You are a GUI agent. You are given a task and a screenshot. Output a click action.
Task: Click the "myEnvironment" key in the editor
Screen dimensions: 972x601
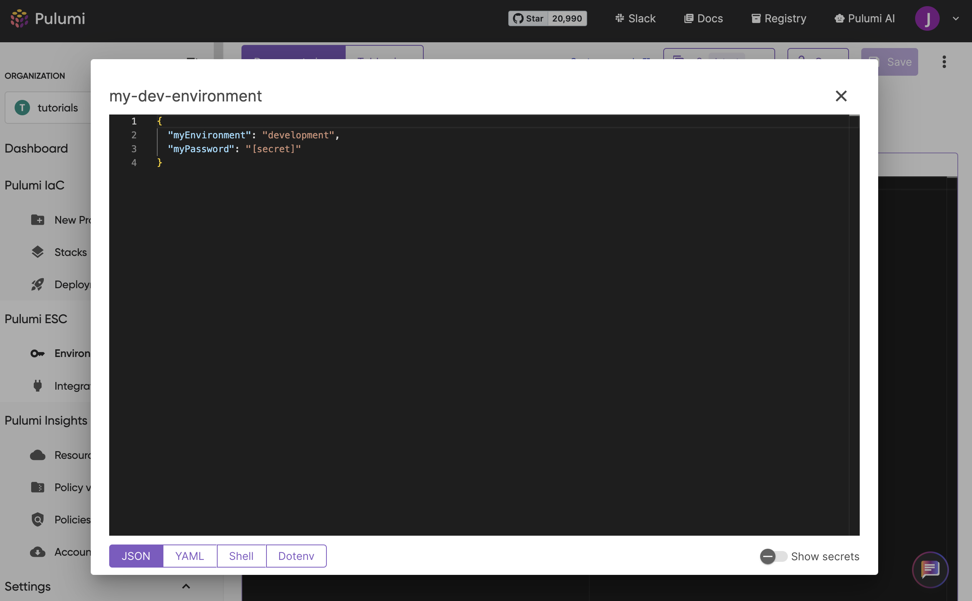pos(209,135)
